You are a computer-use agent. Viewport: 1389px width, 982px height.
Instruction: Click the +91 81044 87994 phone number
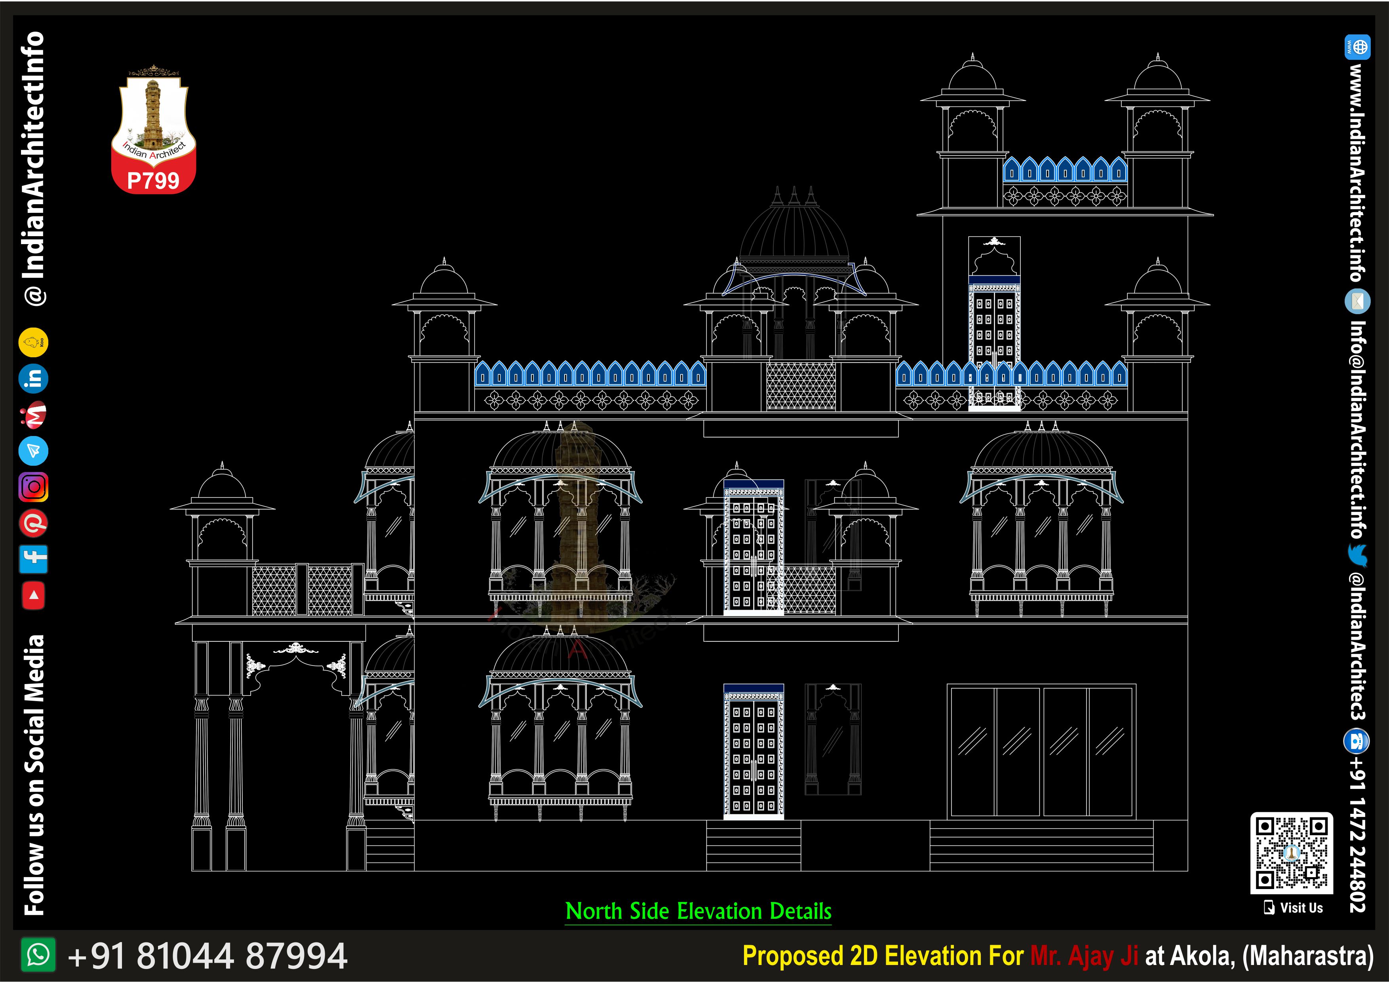(x=207, y=956)
